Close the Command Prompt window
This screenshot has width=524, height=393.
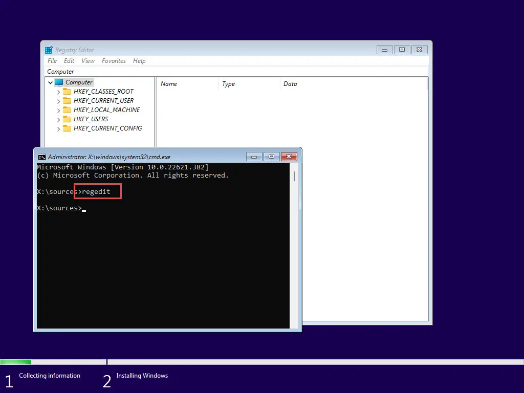[x=289, y=157]
